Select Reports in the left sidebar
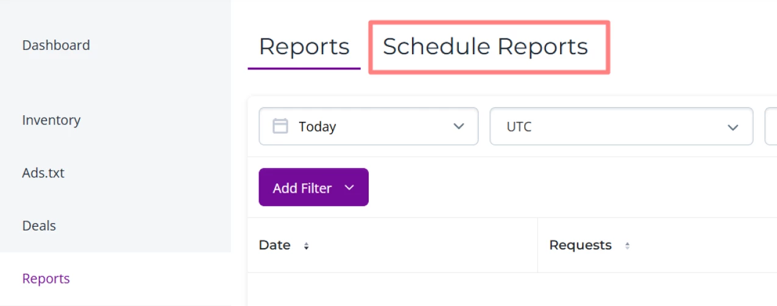777x306 pixels. tap(46, 279)
